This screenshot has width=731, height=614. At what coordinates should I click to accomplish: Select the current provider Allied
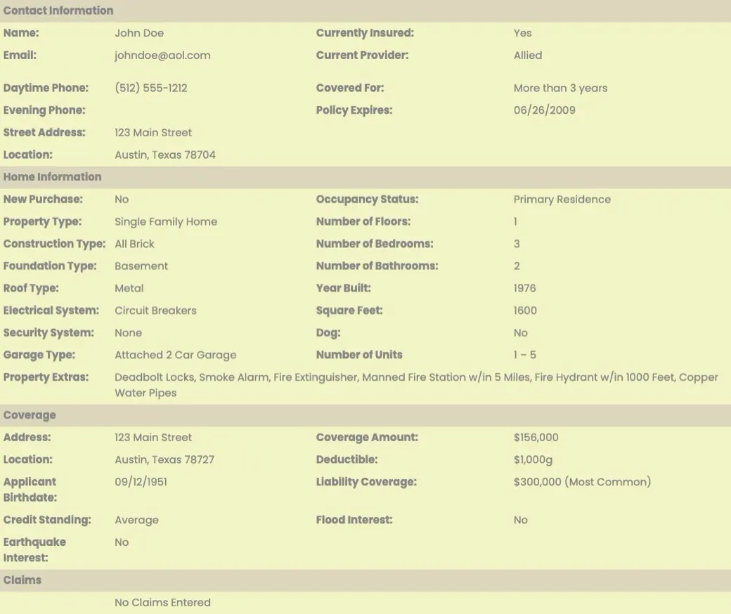pyautogui.click(x=528, y=55)
